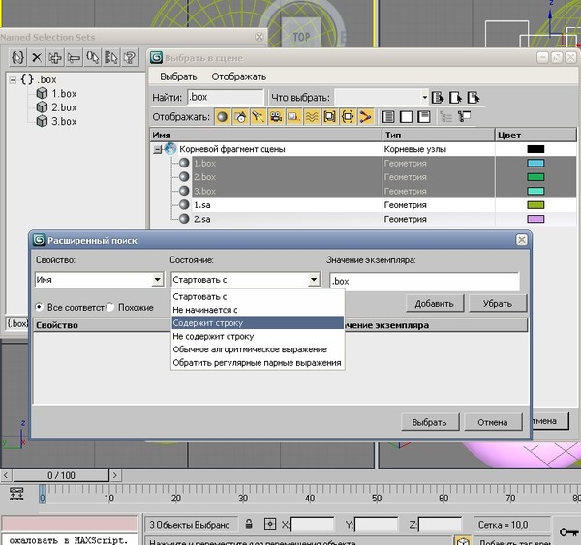Collapse the Корневой фрагмент сцены node
The image size is (581, 545).
(158, 149)
